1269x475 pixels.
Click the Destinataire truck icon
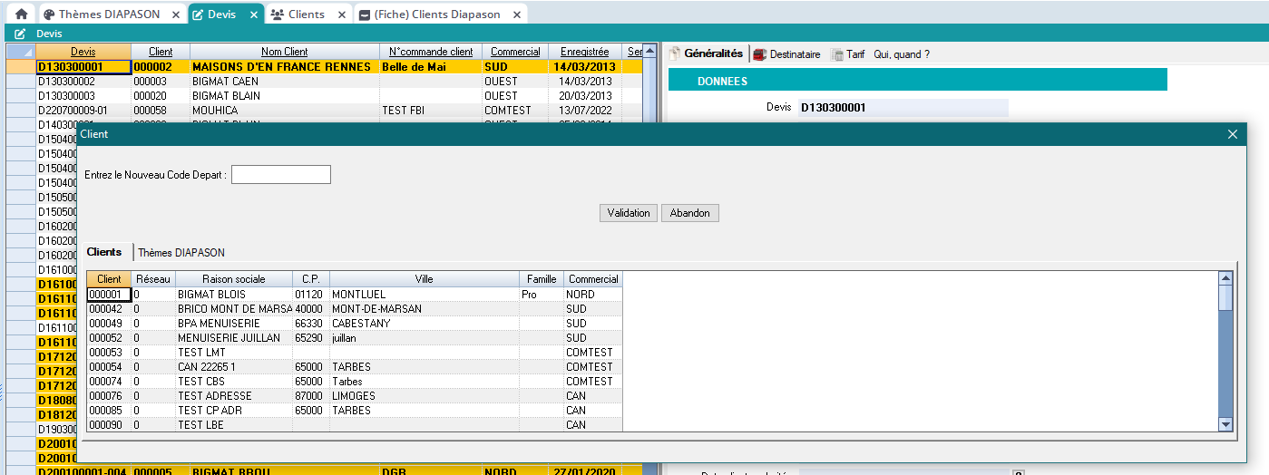[760, 54]
